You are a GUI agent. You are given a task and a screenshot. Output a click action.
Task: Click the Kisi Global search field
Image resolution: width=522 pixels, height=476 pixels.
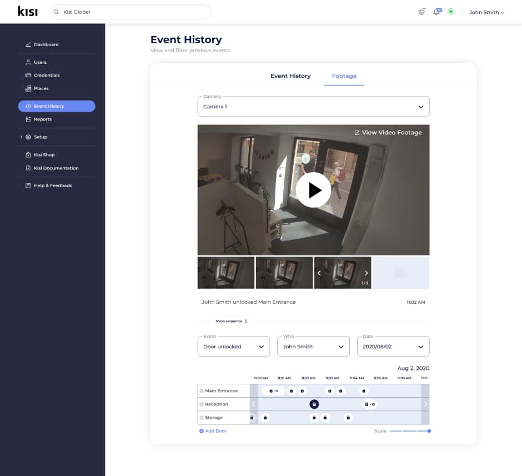pos(130,12)
